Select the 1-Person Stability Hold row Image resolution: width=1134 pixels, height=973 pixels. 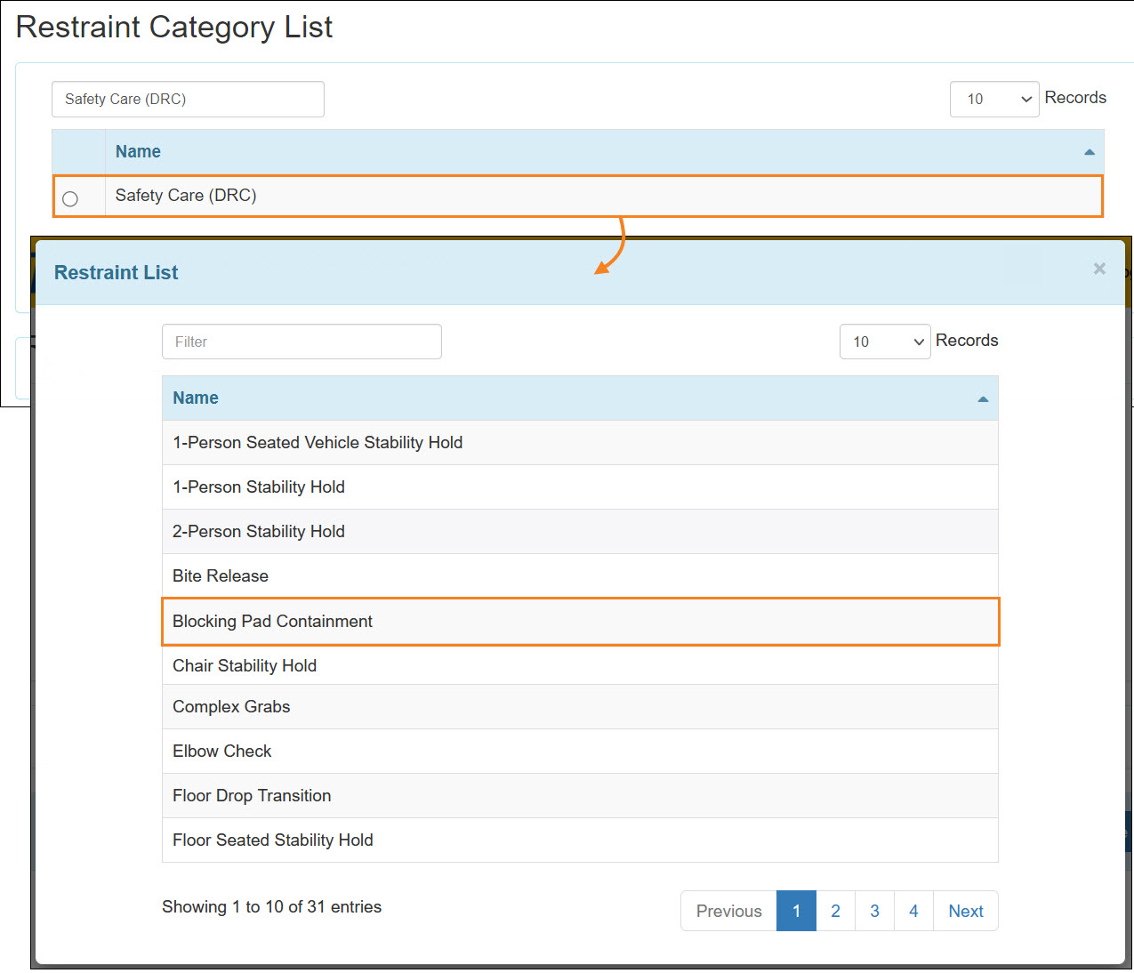coord(580,486)
